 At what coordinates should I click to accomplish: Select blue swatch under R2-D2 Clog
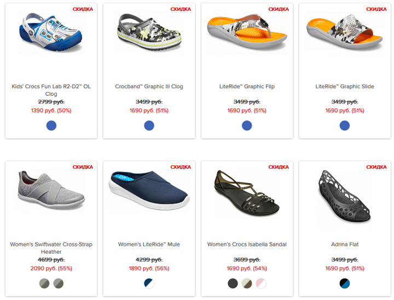click(x=51, y=125)
